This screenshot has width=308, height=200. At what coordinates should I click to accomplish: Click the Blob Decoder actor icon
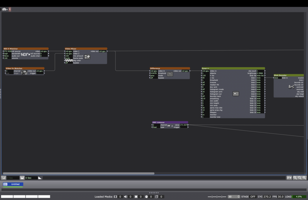pyautogui.click(x=291, y=87)
